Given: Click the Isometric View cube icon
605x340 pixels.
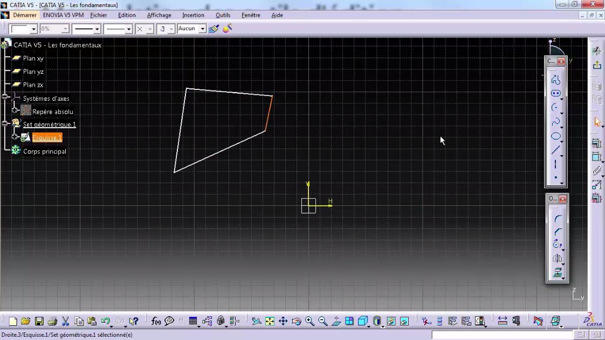Looking at the screenshot, I should [x=364, y=321].
